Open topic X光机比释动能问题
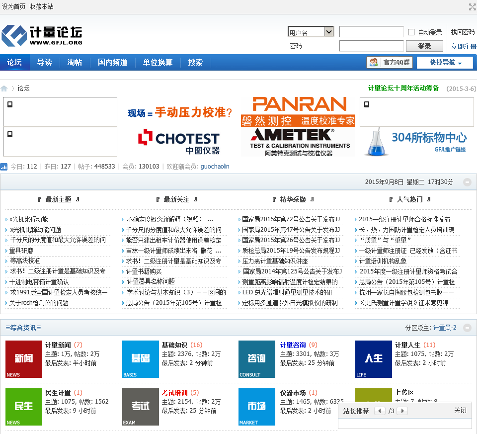The width and height of the screenshot is (477, 434). coord(36,230)
